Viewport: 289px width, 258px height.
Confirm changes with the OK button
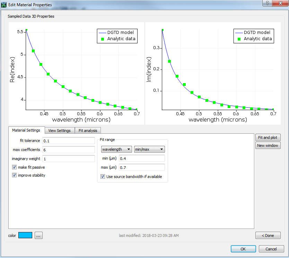tap(243, 249)
